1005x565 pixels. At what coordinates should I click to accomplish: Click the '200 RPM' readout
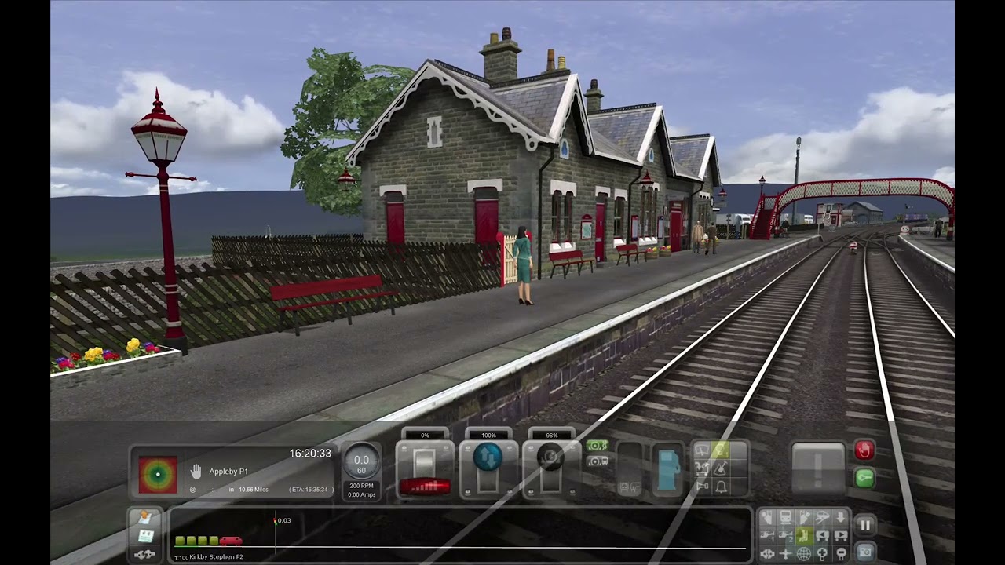361,487
